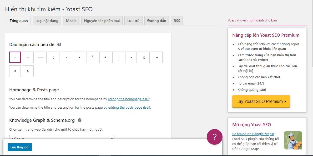Viewport: 313px width, 156px height.
Task: Click the Dấu ngăn cách tiêu đề heading
Action: pos(32,44)
